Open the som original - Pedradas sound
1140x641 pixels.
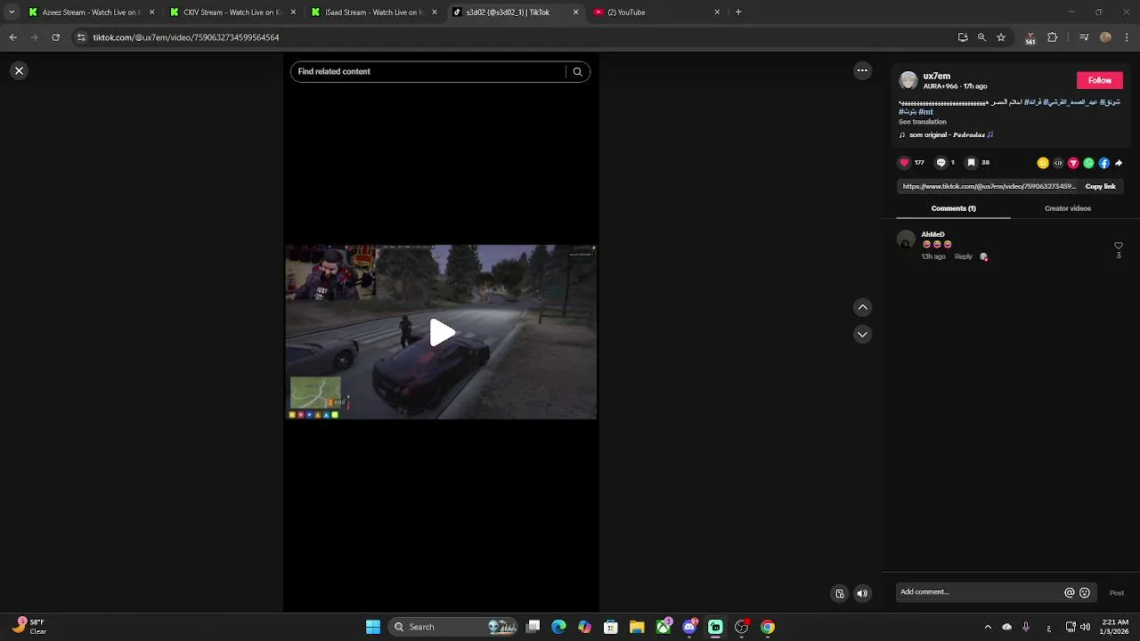946,135
